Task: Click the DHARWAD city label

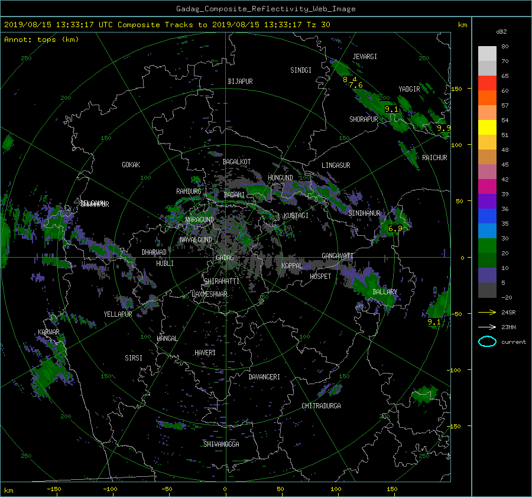Action: click(x=154, y=252)
